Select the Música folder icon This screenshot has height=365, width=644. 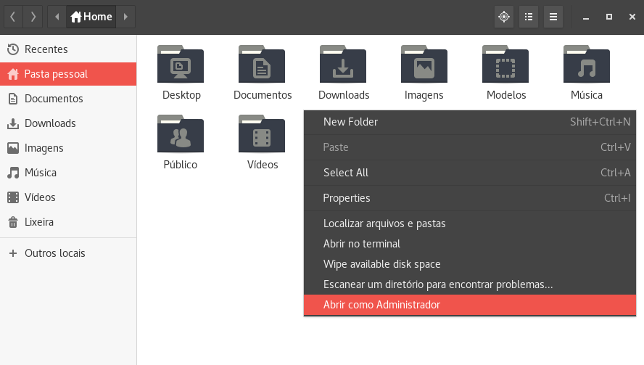tap(587, 65)
